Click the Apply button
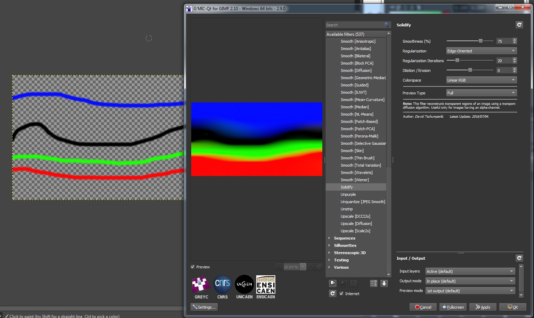This screenshot has height=318, width=534. coord(483,307)
